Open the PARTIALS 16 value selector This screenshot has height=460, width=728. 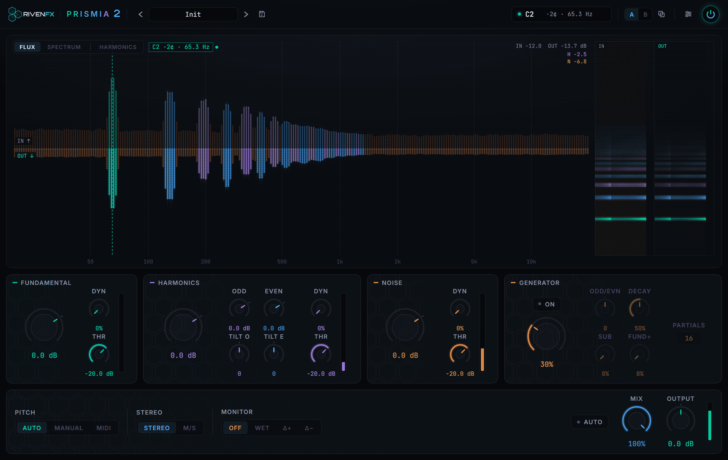point(689,338)
